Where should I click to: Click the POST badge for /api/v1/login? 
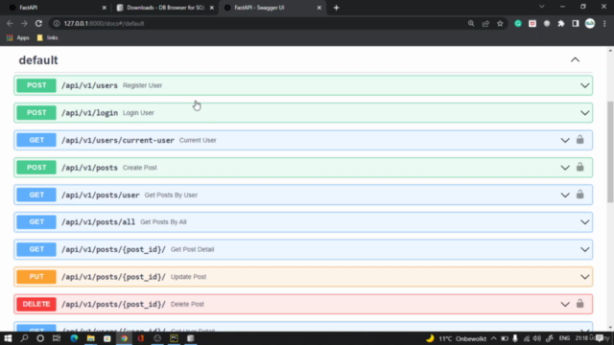36,113
